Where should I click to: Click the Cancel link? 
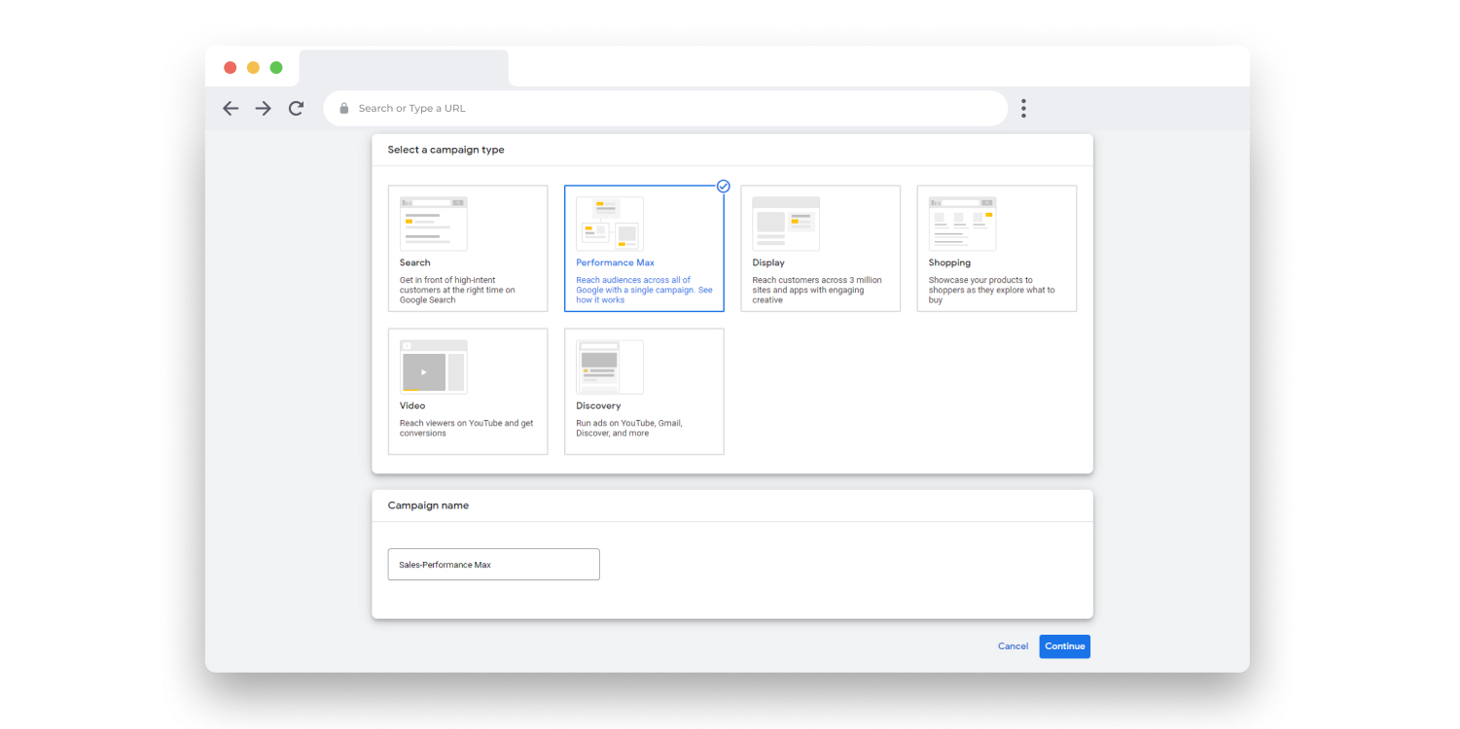click(x=1013, y=646)
